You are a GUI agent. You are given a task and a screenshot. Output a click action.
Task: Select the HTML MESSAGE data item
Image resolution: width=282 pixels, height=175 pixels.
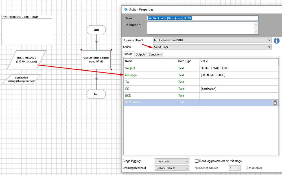(27, 60)
